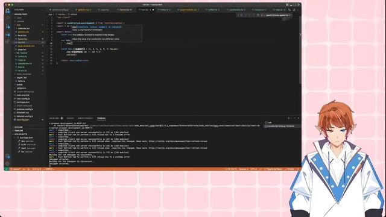
Task: Maximize the bottom panel size
Action: [x=295, y=118]
